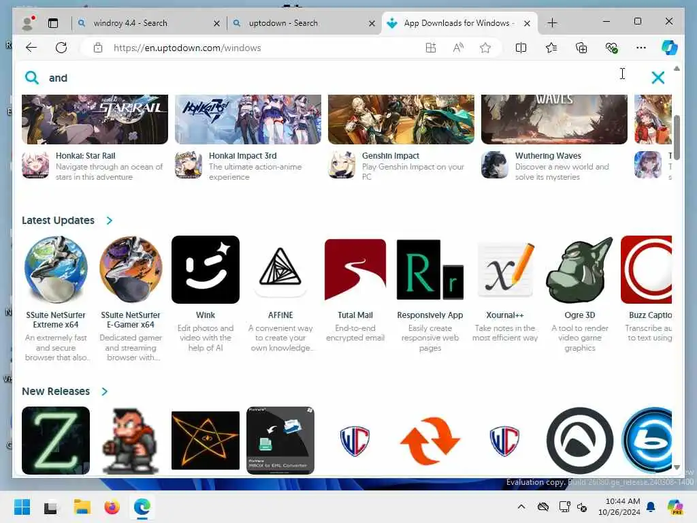Viewport: 697px width, 523px height.
Task: Open the Edge split screen icon
Action: (521, 48)
